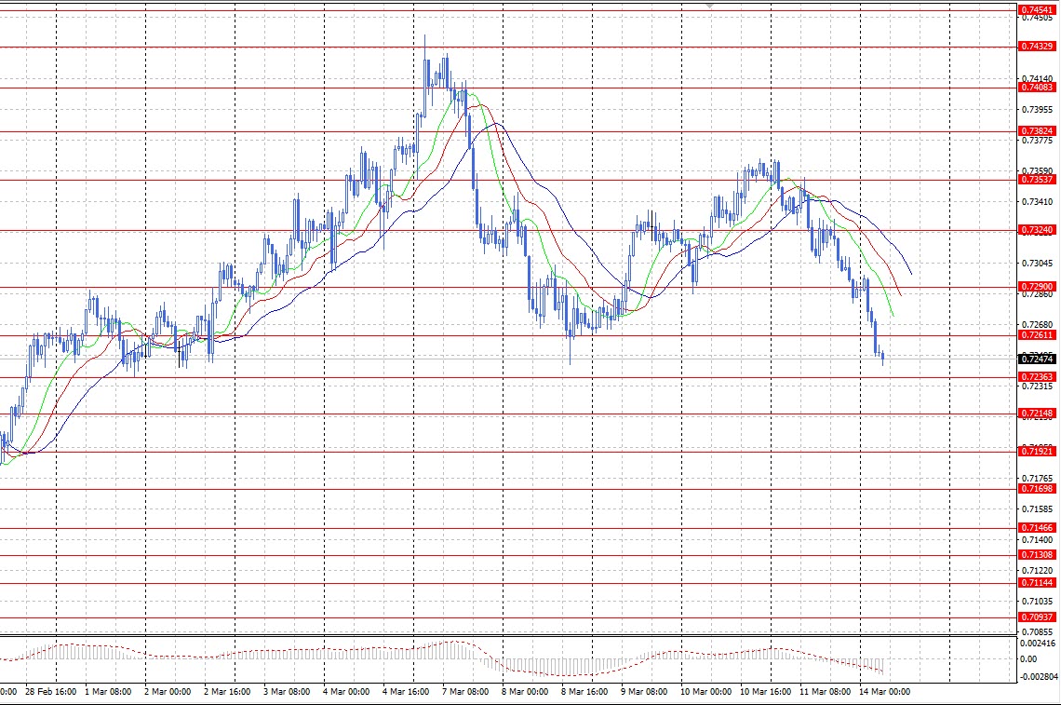Click the 0.71466 red level tag

click(x=1037, y=527)
